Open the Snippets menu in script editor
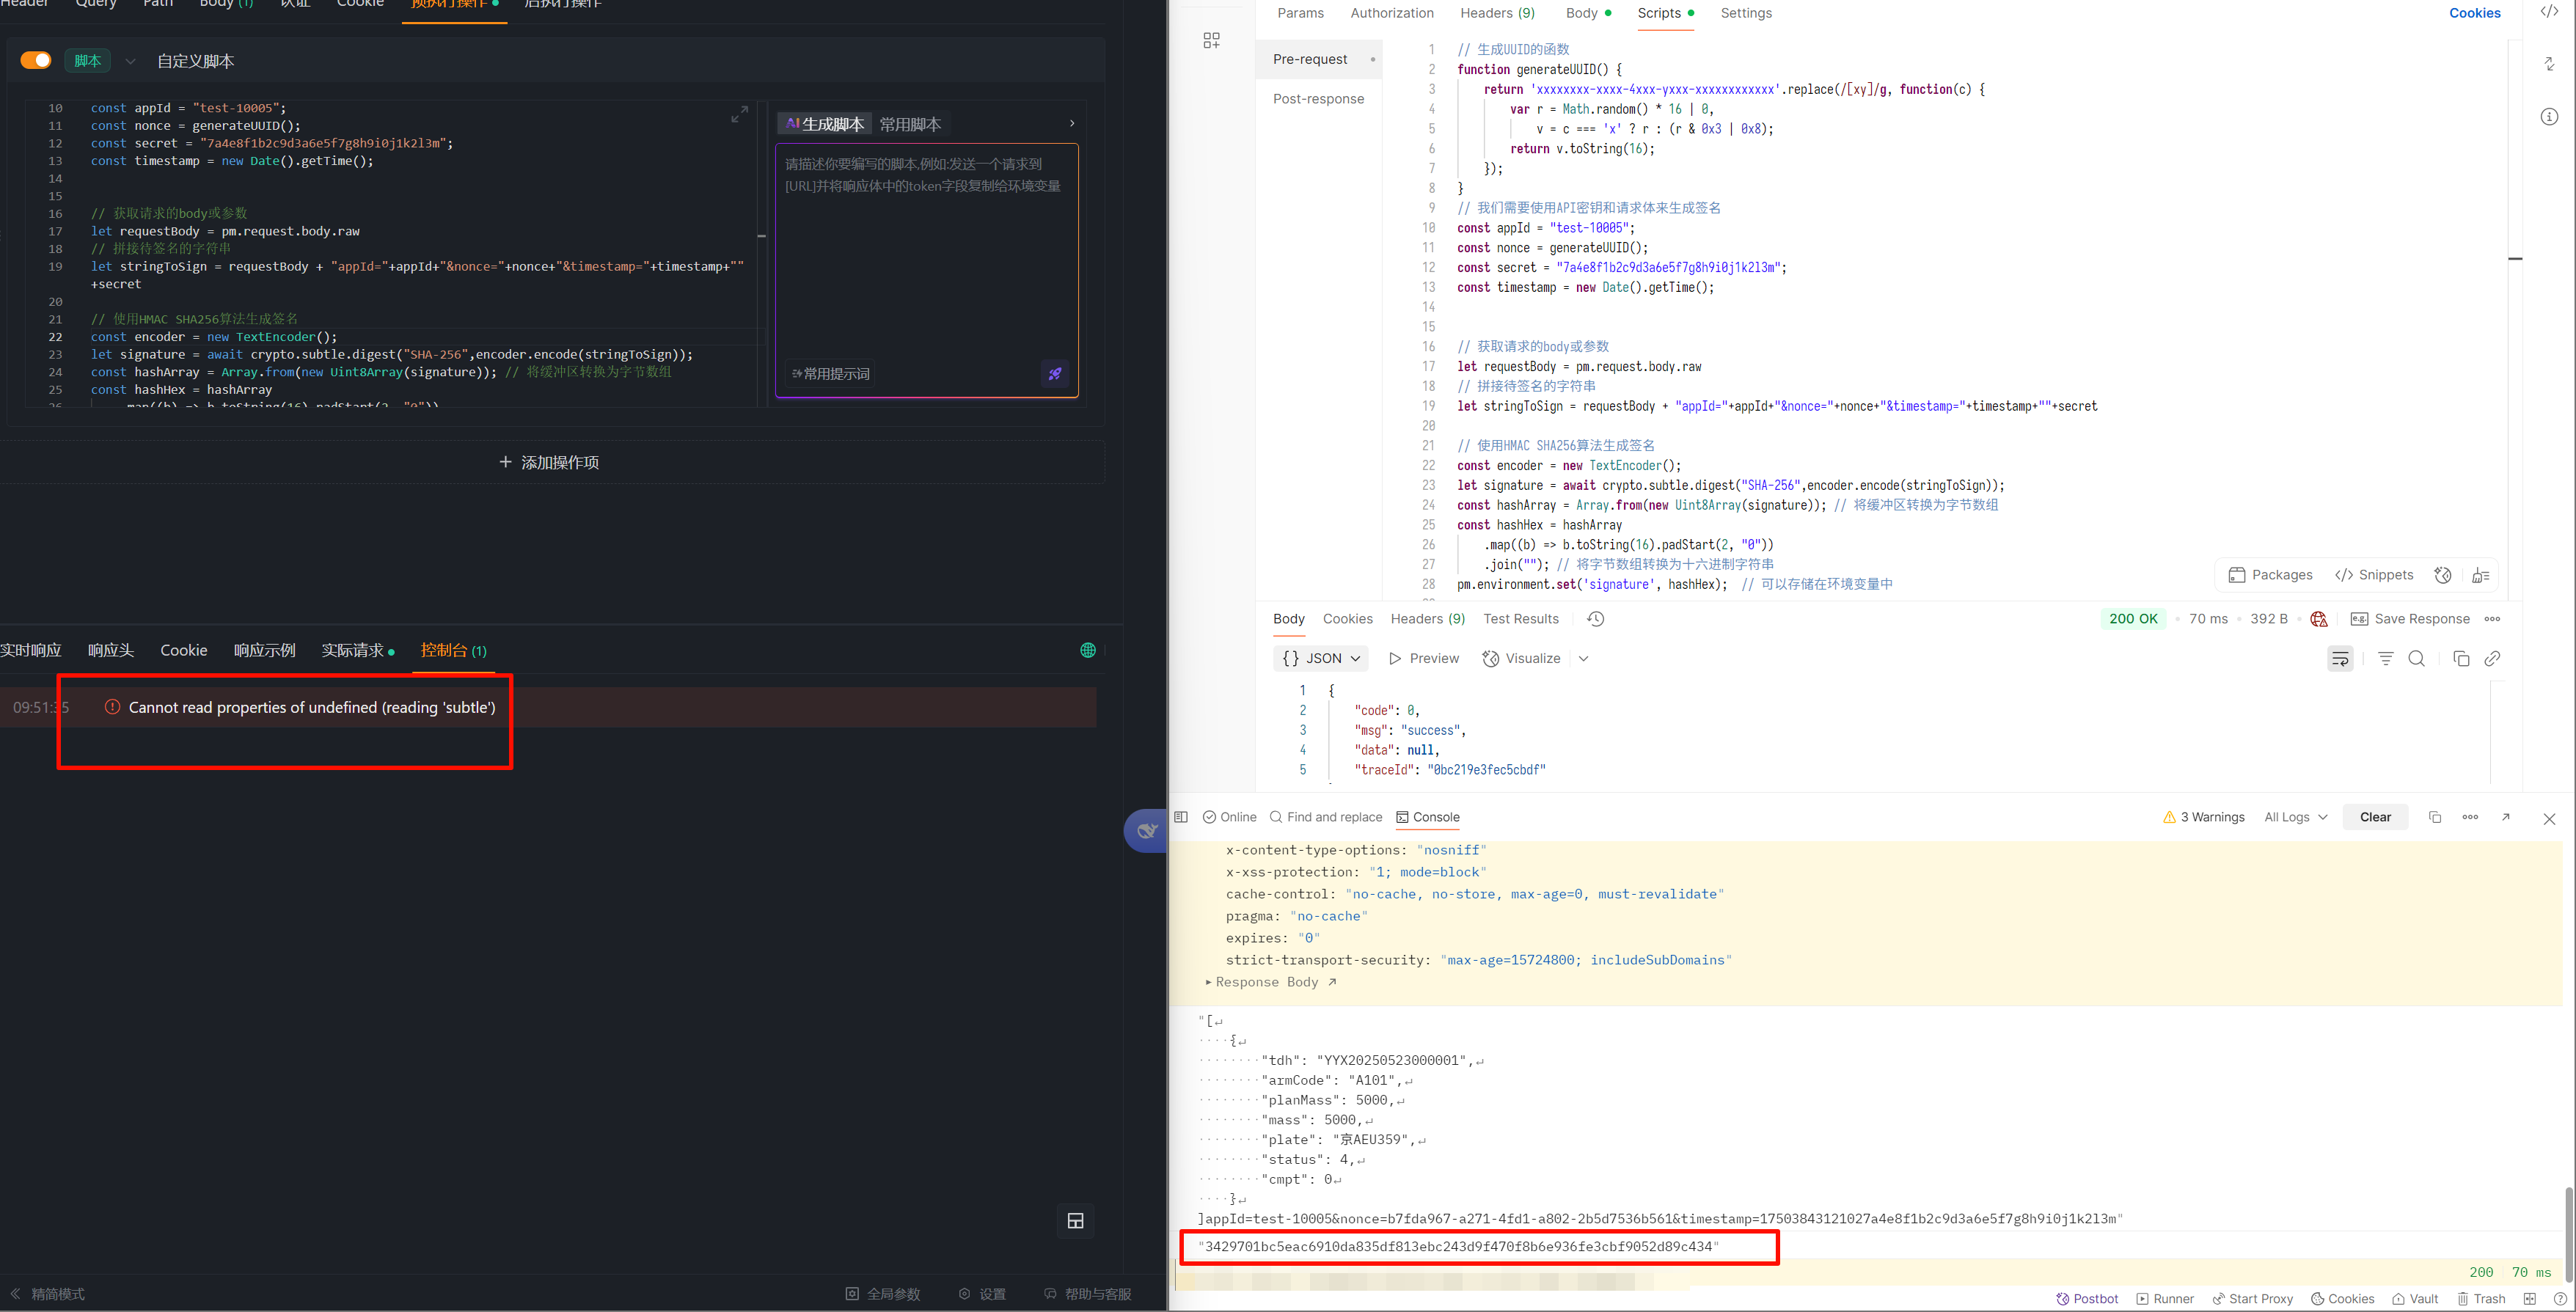The height and width of the screenshot is (1312, 2576). pos(2373,575)
